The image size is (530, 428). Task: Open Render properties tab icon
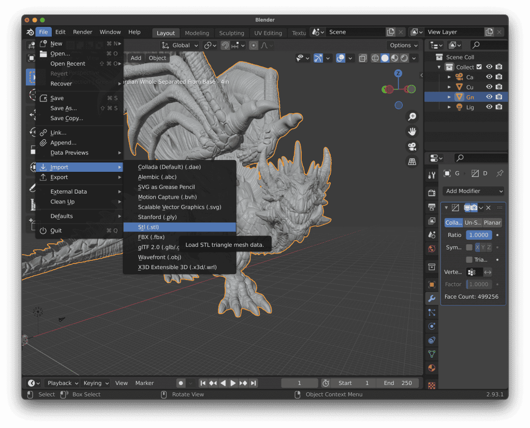point(432,193)
